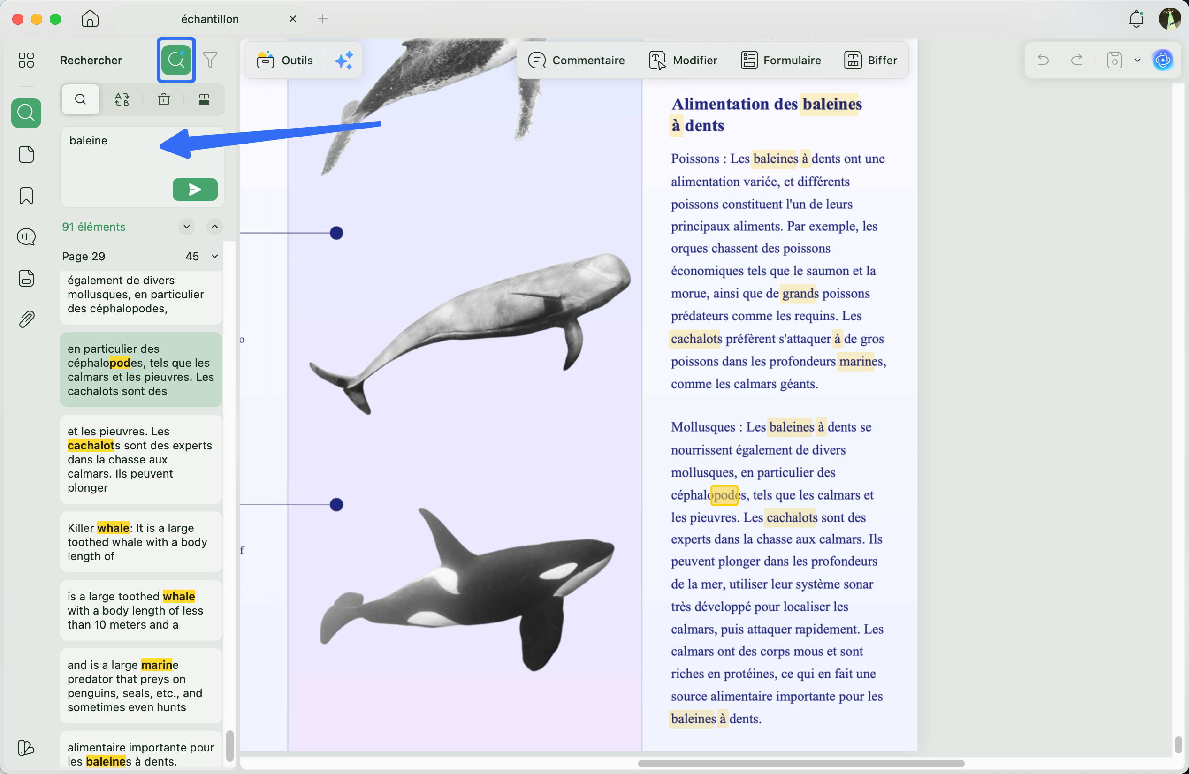This screenshot has width=1189, height=774.
Task: Switch to the Commentaire mode
Action: (x=577, y=60)
